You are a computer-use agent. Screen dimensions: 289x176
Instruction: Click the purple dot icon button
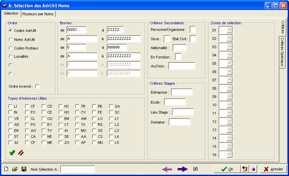pyautogui.click(x=254, y=169)
